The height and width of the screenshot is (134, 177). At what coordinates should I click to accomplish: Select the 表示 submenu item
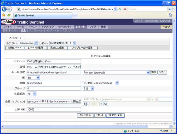click(5, 31)
